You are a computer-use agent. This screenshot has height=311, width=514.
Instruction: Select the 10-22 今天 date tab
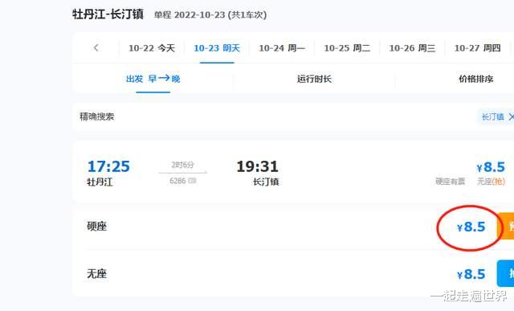(152, 48)
